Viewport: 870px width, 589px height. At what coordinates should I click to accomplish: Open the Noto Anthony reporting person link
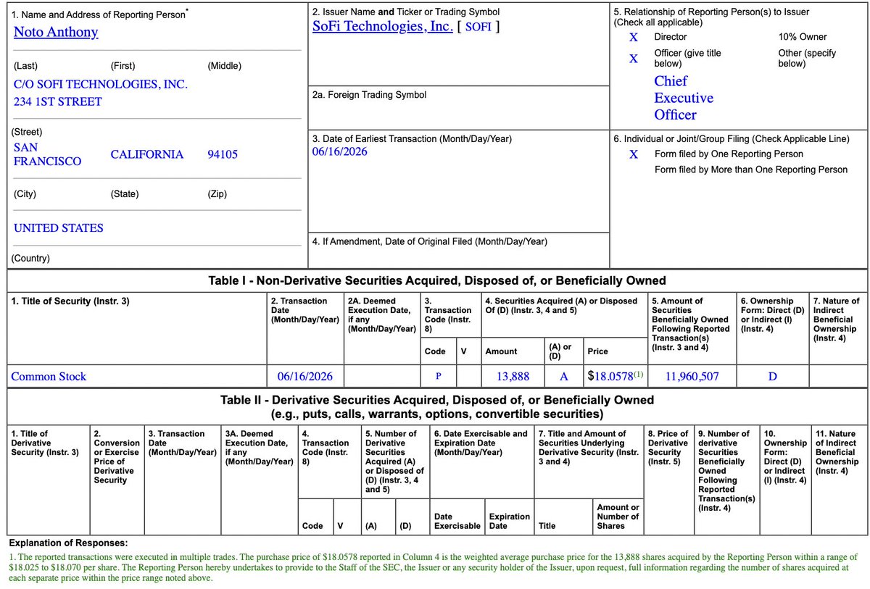point(56,32)
